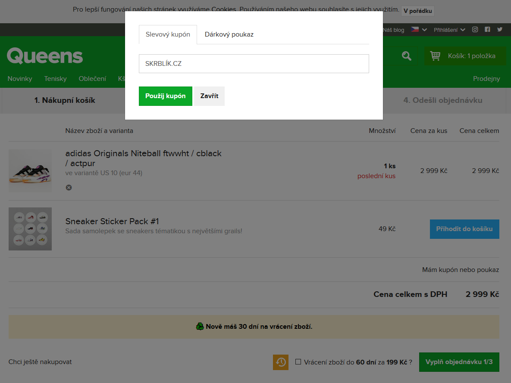The width and height of the screenshot is (511, 383).
Task: Expand the Přihlášení dropdown
Action: [x=449, y=30]
